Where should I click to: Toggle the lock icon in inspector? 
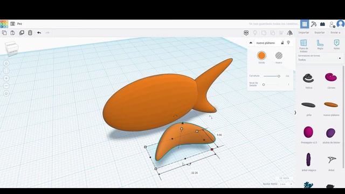point(282,43)
